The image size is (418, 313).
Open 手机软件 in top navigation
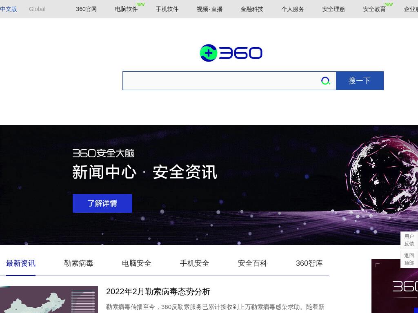tap(167, 9)
